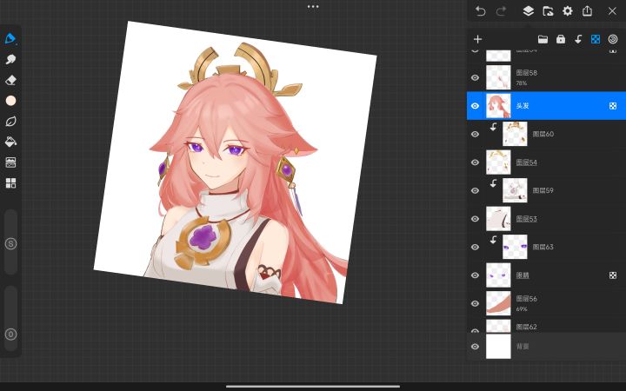Click layer name 图层53
This screenshot has height=391, width=626.
[526, 219]
